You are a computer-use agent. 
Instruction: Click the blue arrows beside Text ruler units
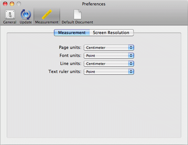tap(131, 72)
